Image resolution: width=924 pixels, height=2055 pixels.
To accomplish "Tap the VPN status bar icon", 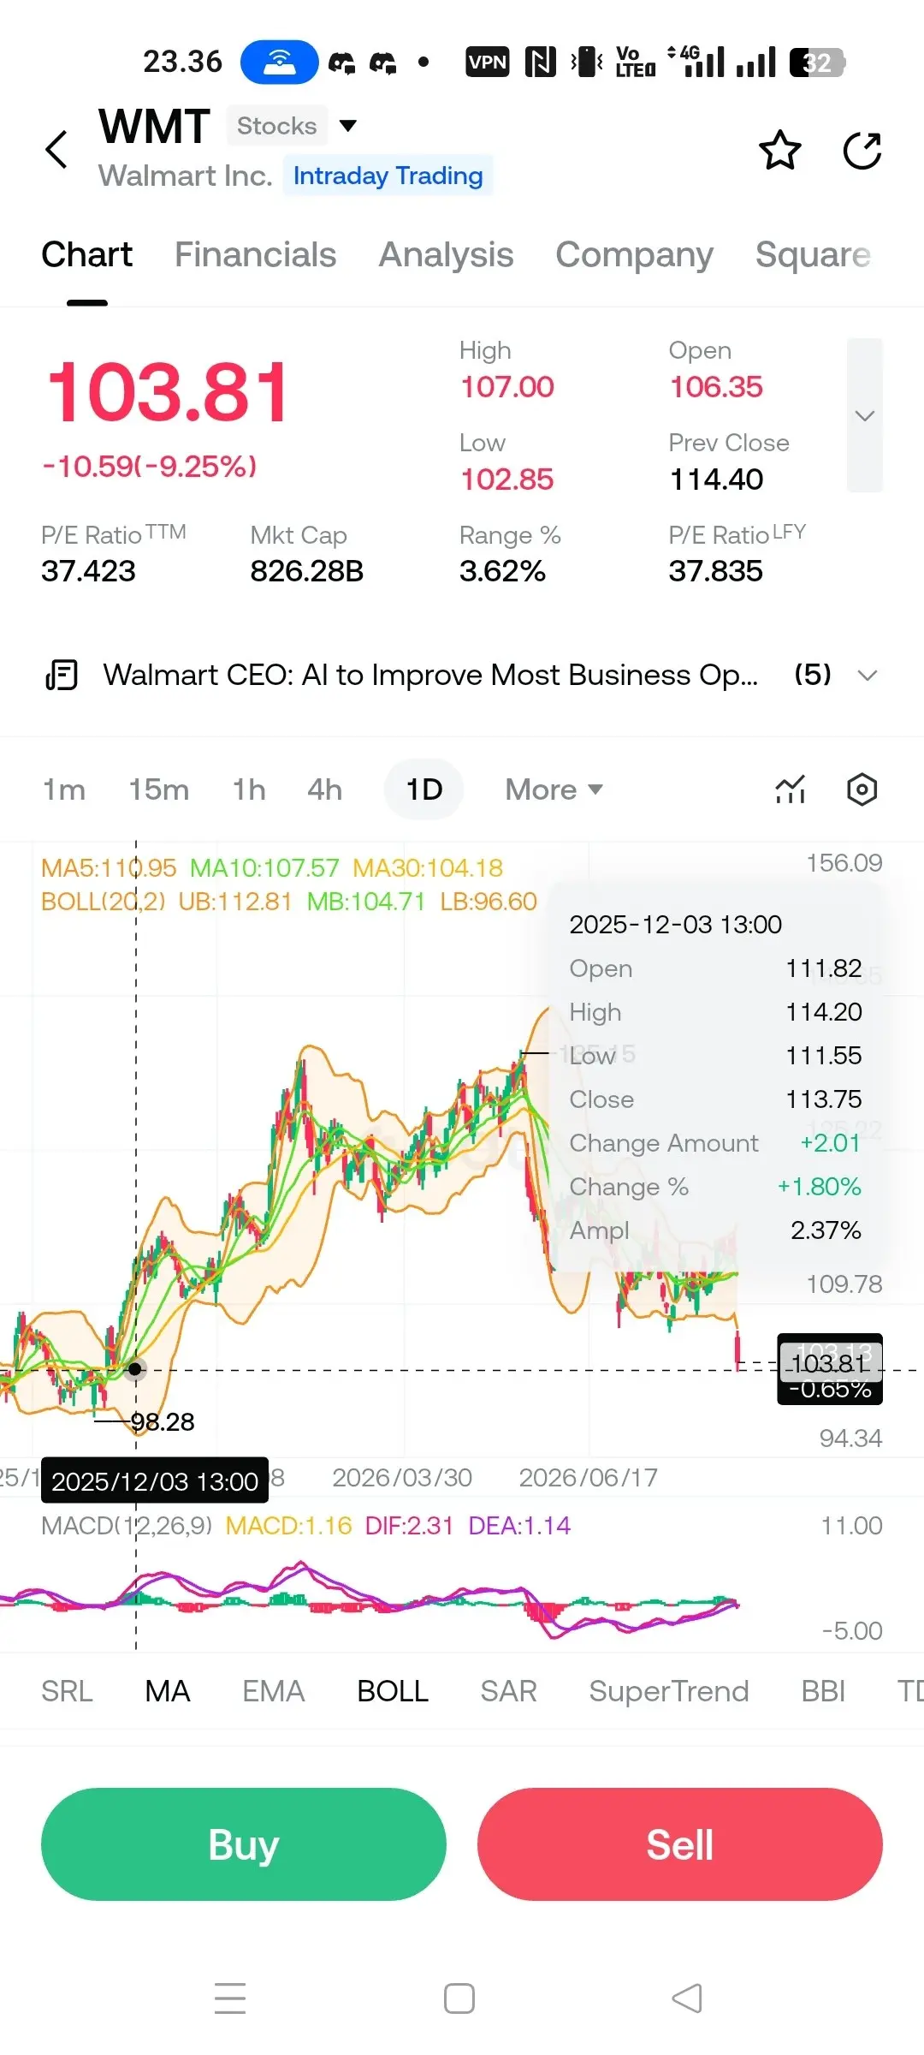I will point(488,62).
